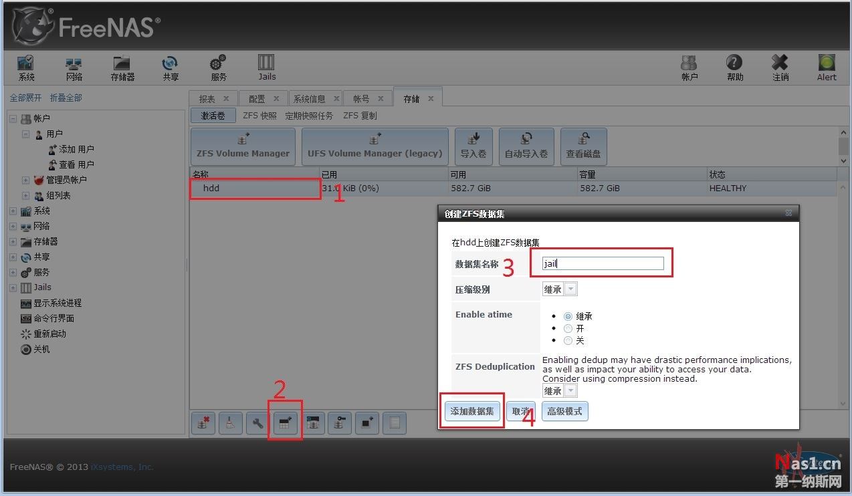Open the 存储器 (Storage) toolbar icon
This screenshot has width=852, height=496.
(x=122, y=68)
